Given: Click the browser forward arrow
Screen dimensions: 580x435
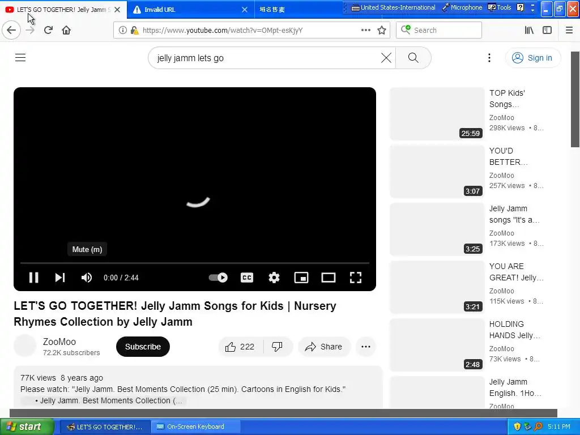Looking at the screenshot, I should pyautogui.click(x=30, y=30).
